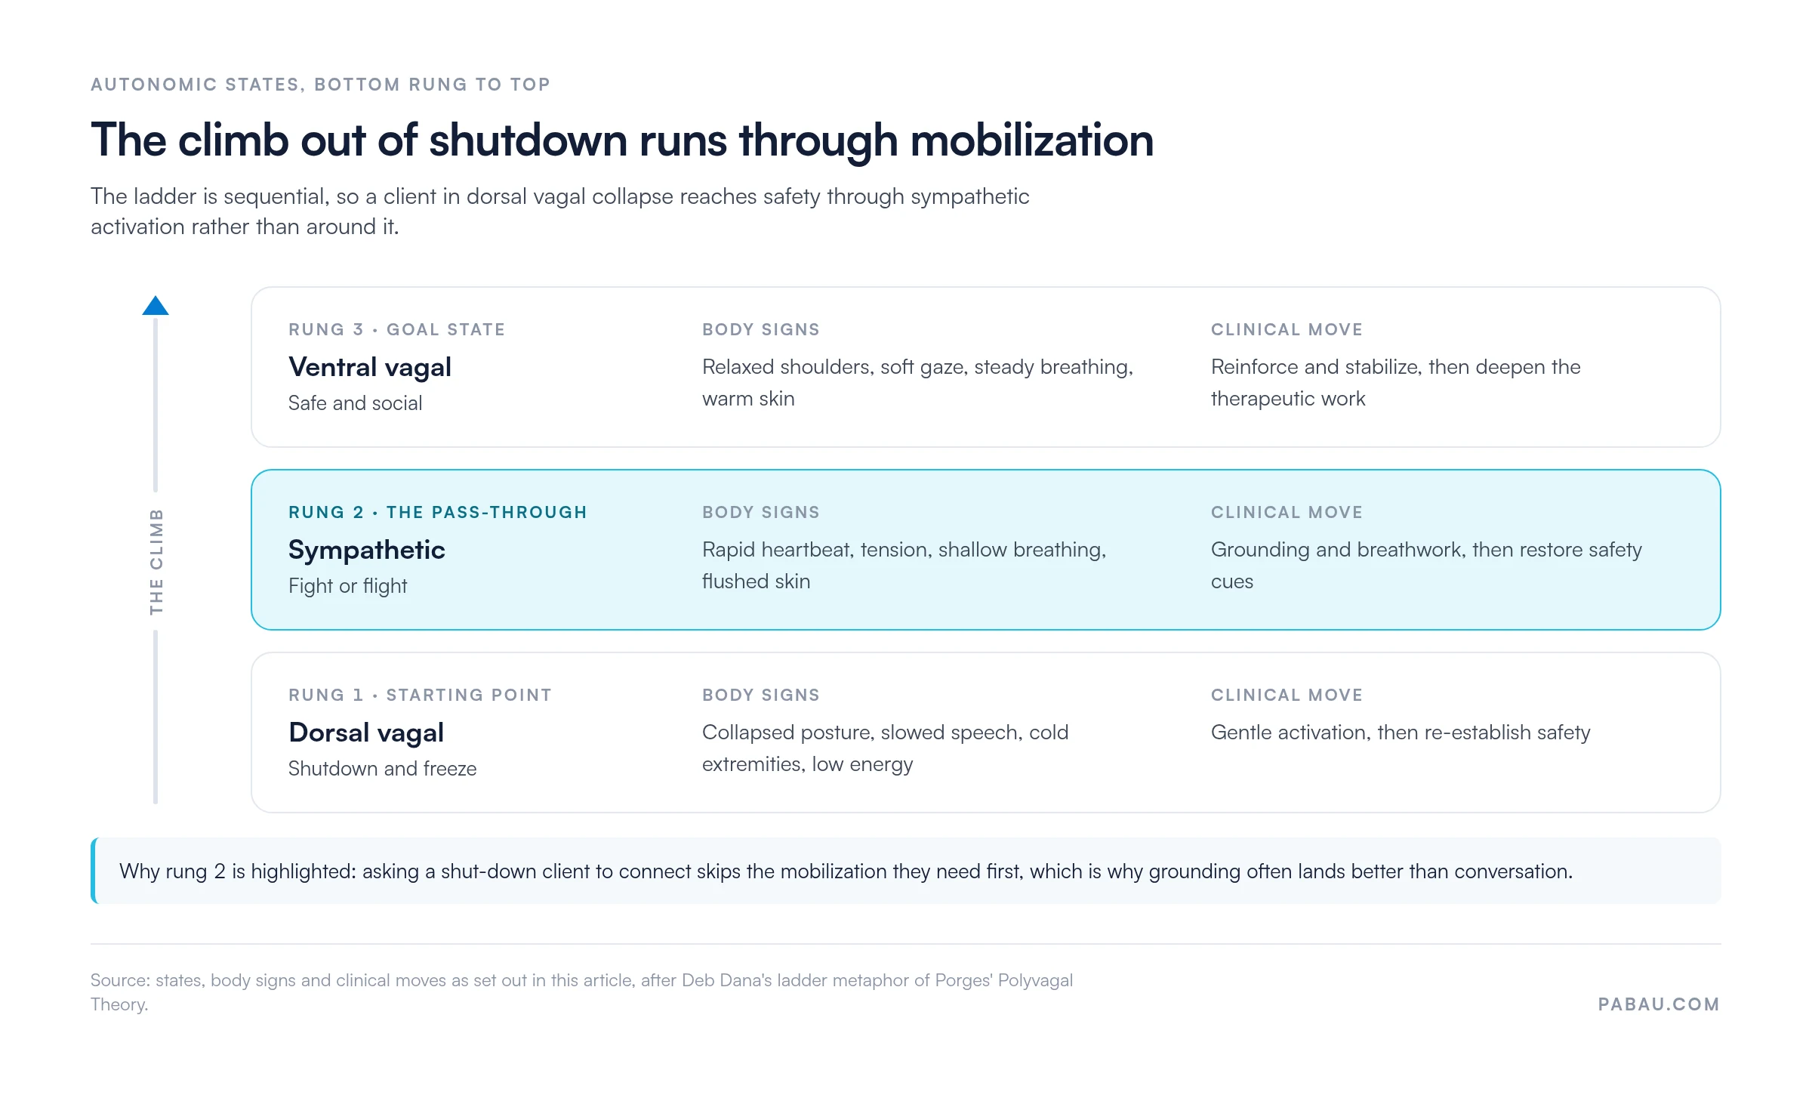Click the main title about mobilization
The image size is (1812, 1095).
point(622,140)
